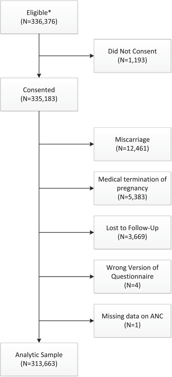Click arrowhead pointing into Consented box

click(x=39, y=75)
